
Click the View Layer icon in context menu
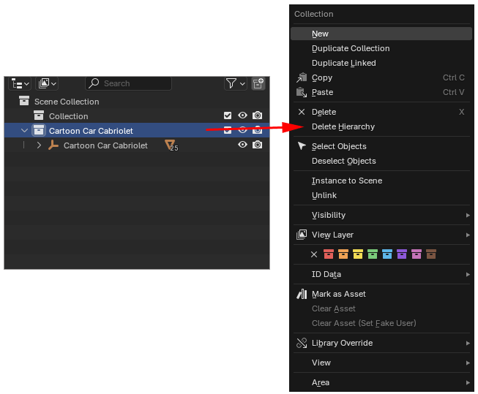(x=302, y=235)
